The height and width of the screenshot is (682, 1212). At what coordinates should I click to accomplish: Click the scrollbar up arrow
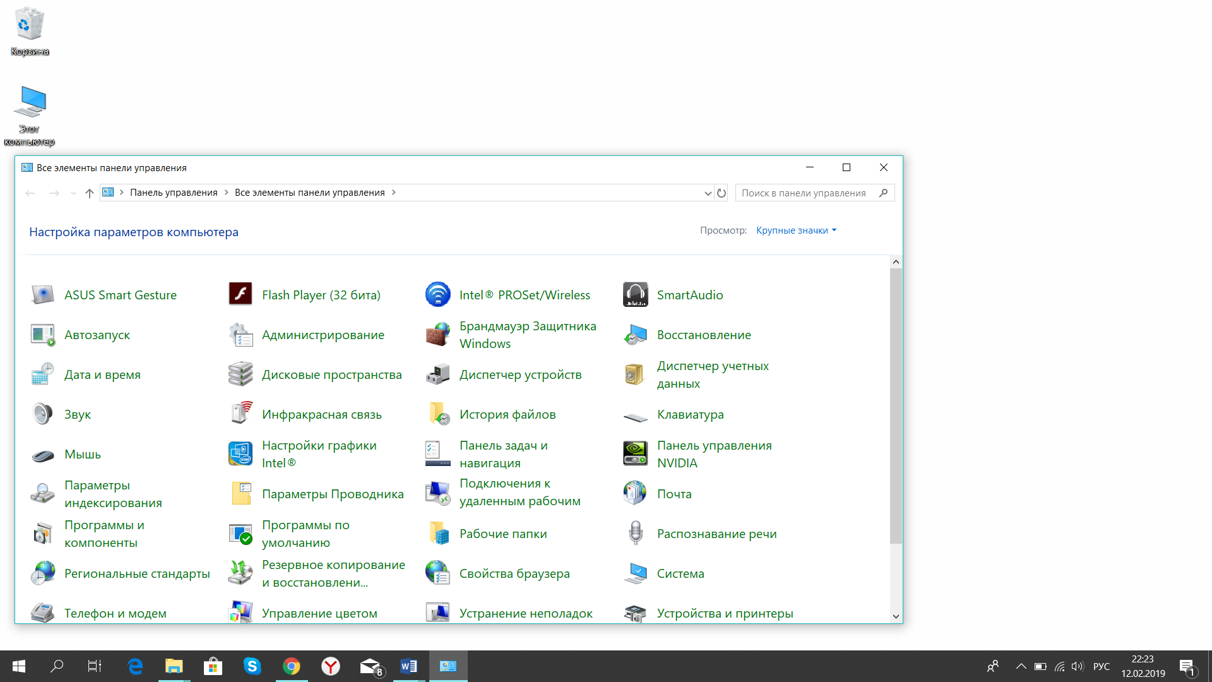click(896, 261)
